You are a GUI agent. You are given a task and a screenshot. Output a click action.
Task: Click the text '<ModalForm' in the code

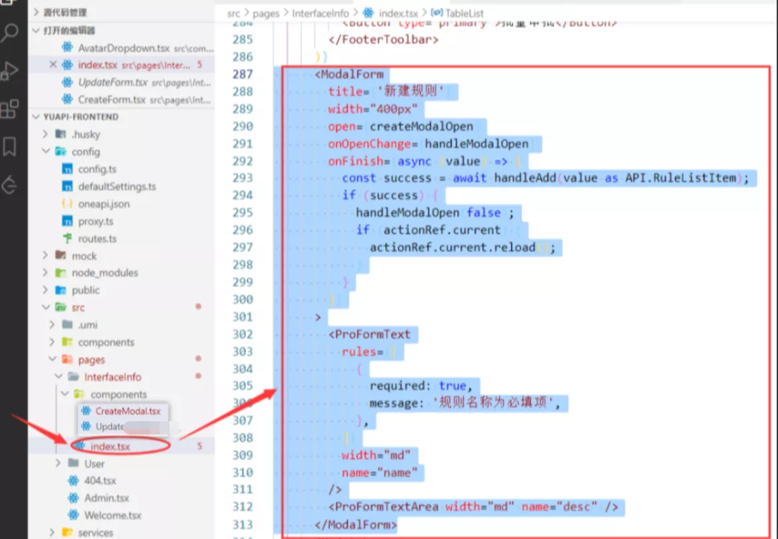[349, 74]
